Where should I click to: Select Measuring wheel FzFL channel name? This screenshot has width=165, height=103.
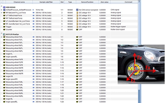pos(14,43)
